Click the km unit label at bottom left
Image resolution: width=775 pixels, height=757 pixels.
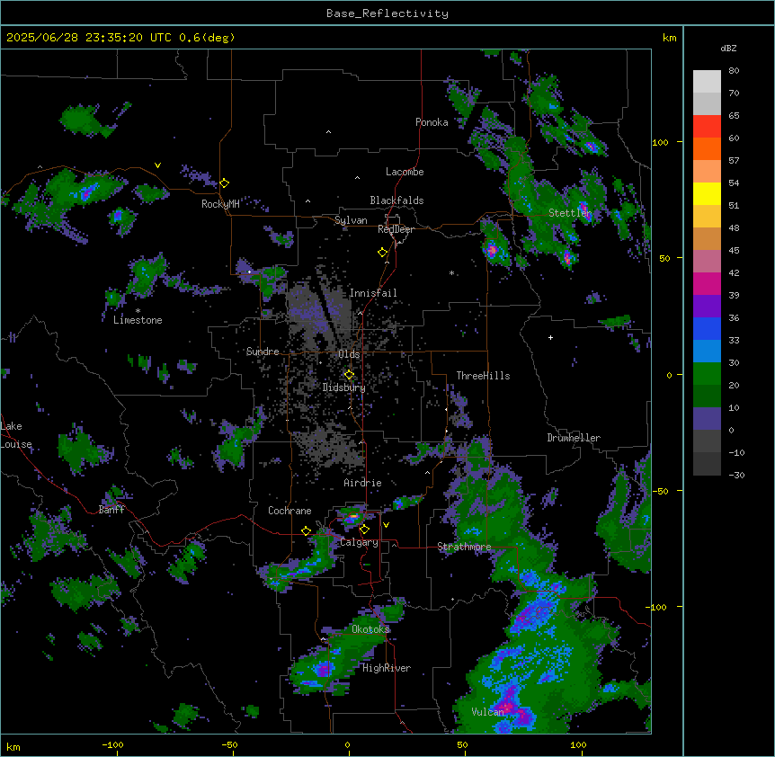click(x=13, y=746)
